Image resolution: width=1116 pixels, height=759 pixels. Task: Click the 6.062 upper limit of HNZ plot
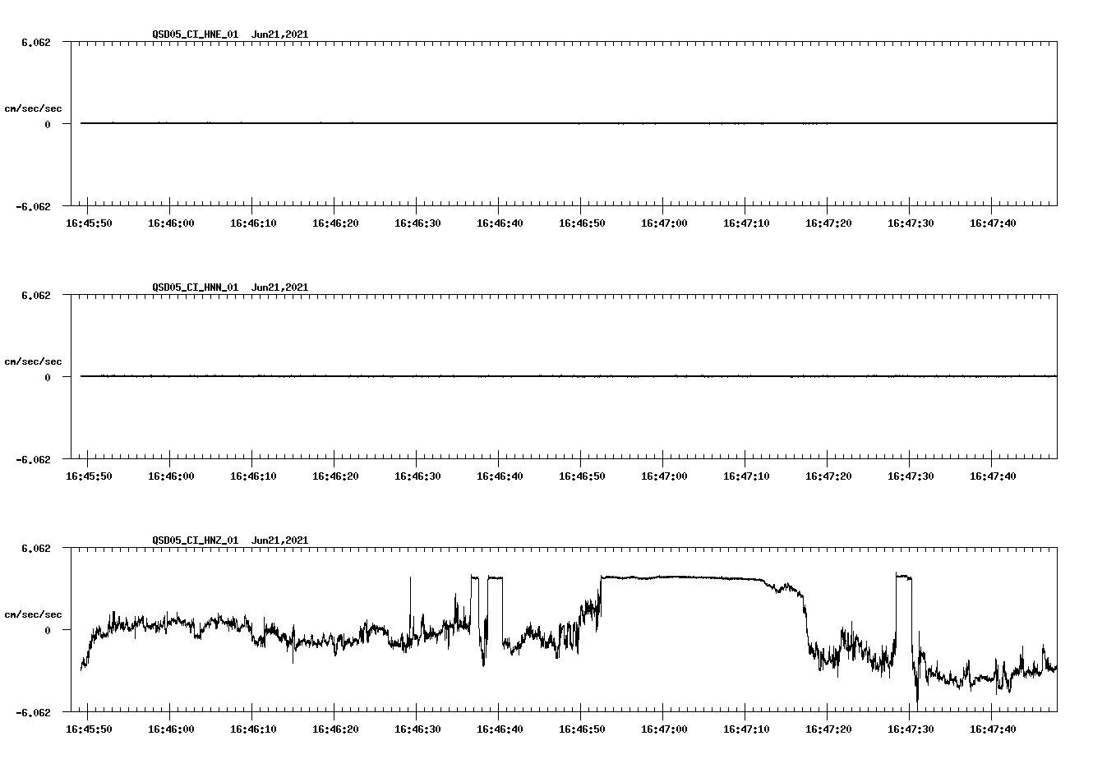click(x=36, y=548)
